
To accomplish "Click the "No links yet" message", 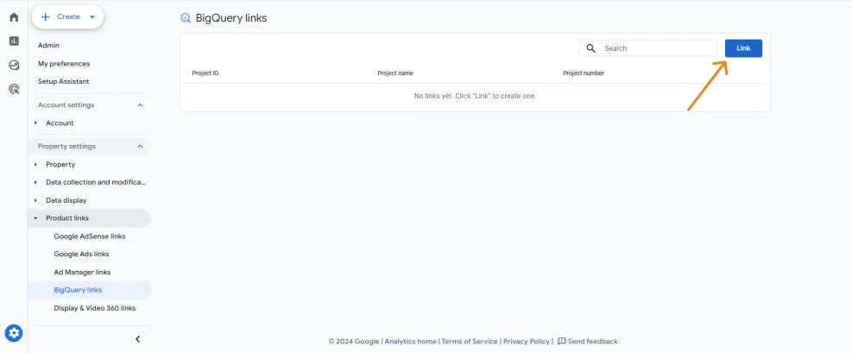I will point(475,96).
